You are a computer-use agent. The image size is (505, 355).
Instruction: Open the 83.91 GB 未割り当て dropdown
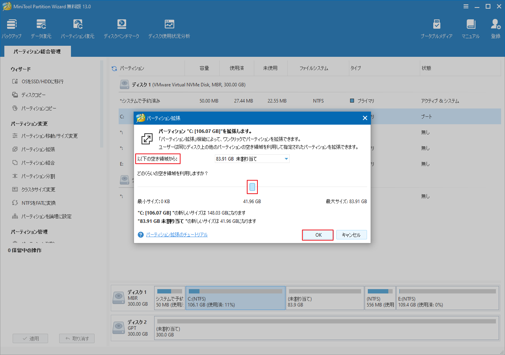(252, 159)
